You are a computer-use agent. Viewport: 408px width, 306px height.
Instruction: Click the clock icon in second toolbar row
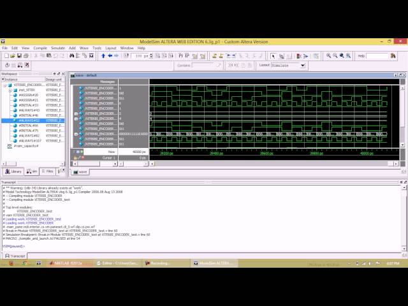pyautogui.click(x=7, y=65)
